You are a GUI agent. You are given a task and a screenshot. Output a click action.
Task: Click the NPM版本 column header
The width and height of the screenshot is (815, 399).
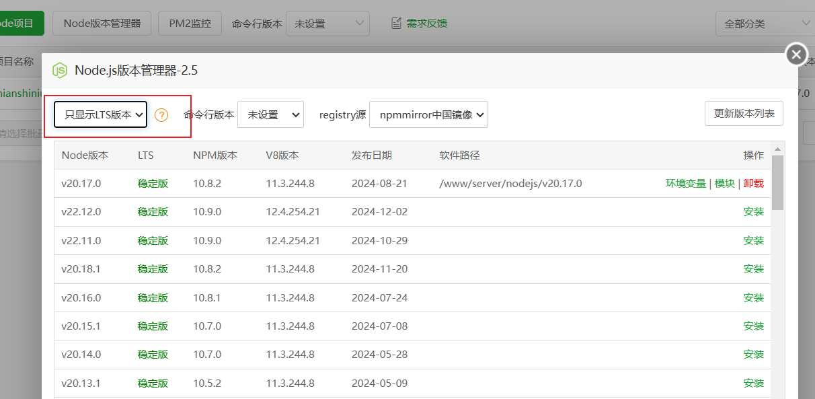[215, 155]
